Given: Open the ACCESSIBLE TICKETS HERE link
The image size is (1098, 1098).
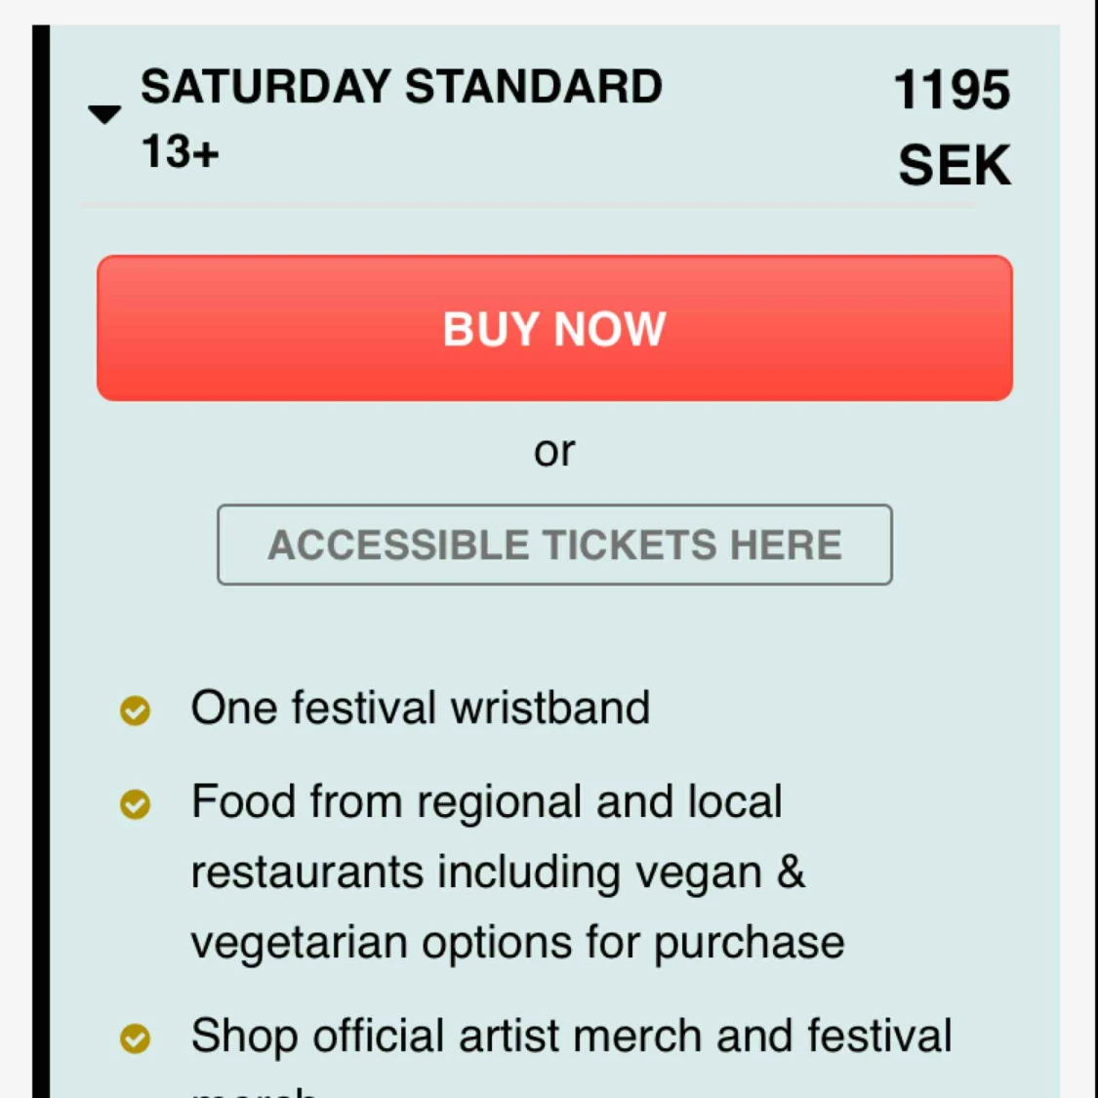Looking at the screenshot, I should 554,545.
